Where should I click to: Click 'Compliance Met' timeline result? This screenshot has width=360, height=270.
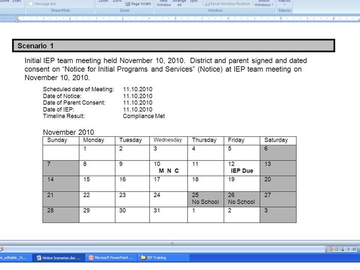pos(144,116)
